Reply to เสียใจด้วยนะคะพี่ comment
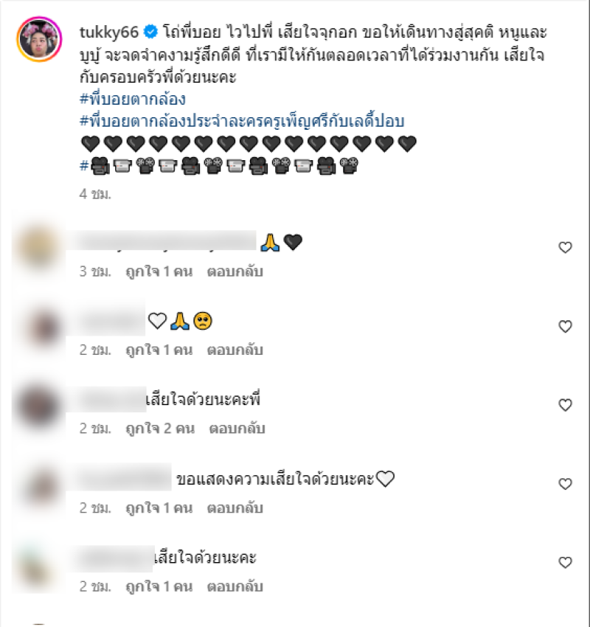Screen dimensions: 590x627 pos(237,429)
